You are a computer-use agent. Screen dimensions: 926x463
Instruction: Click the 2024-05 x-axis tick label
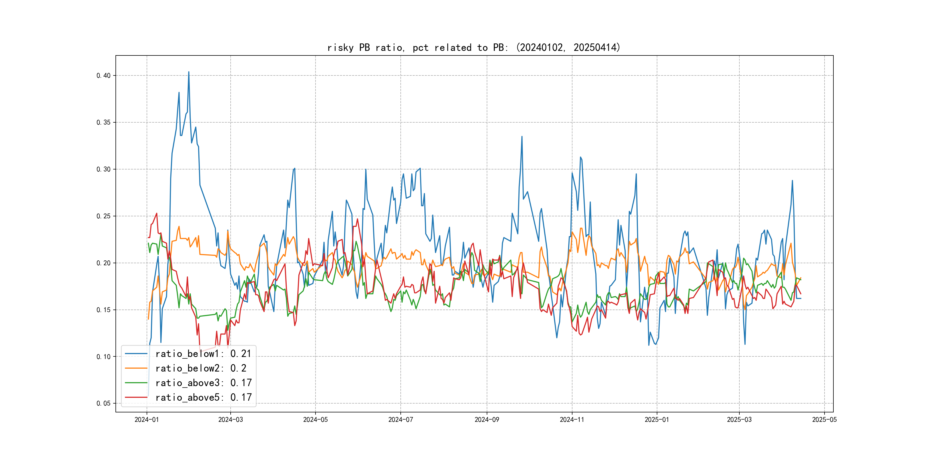click(x=315, y=420)
